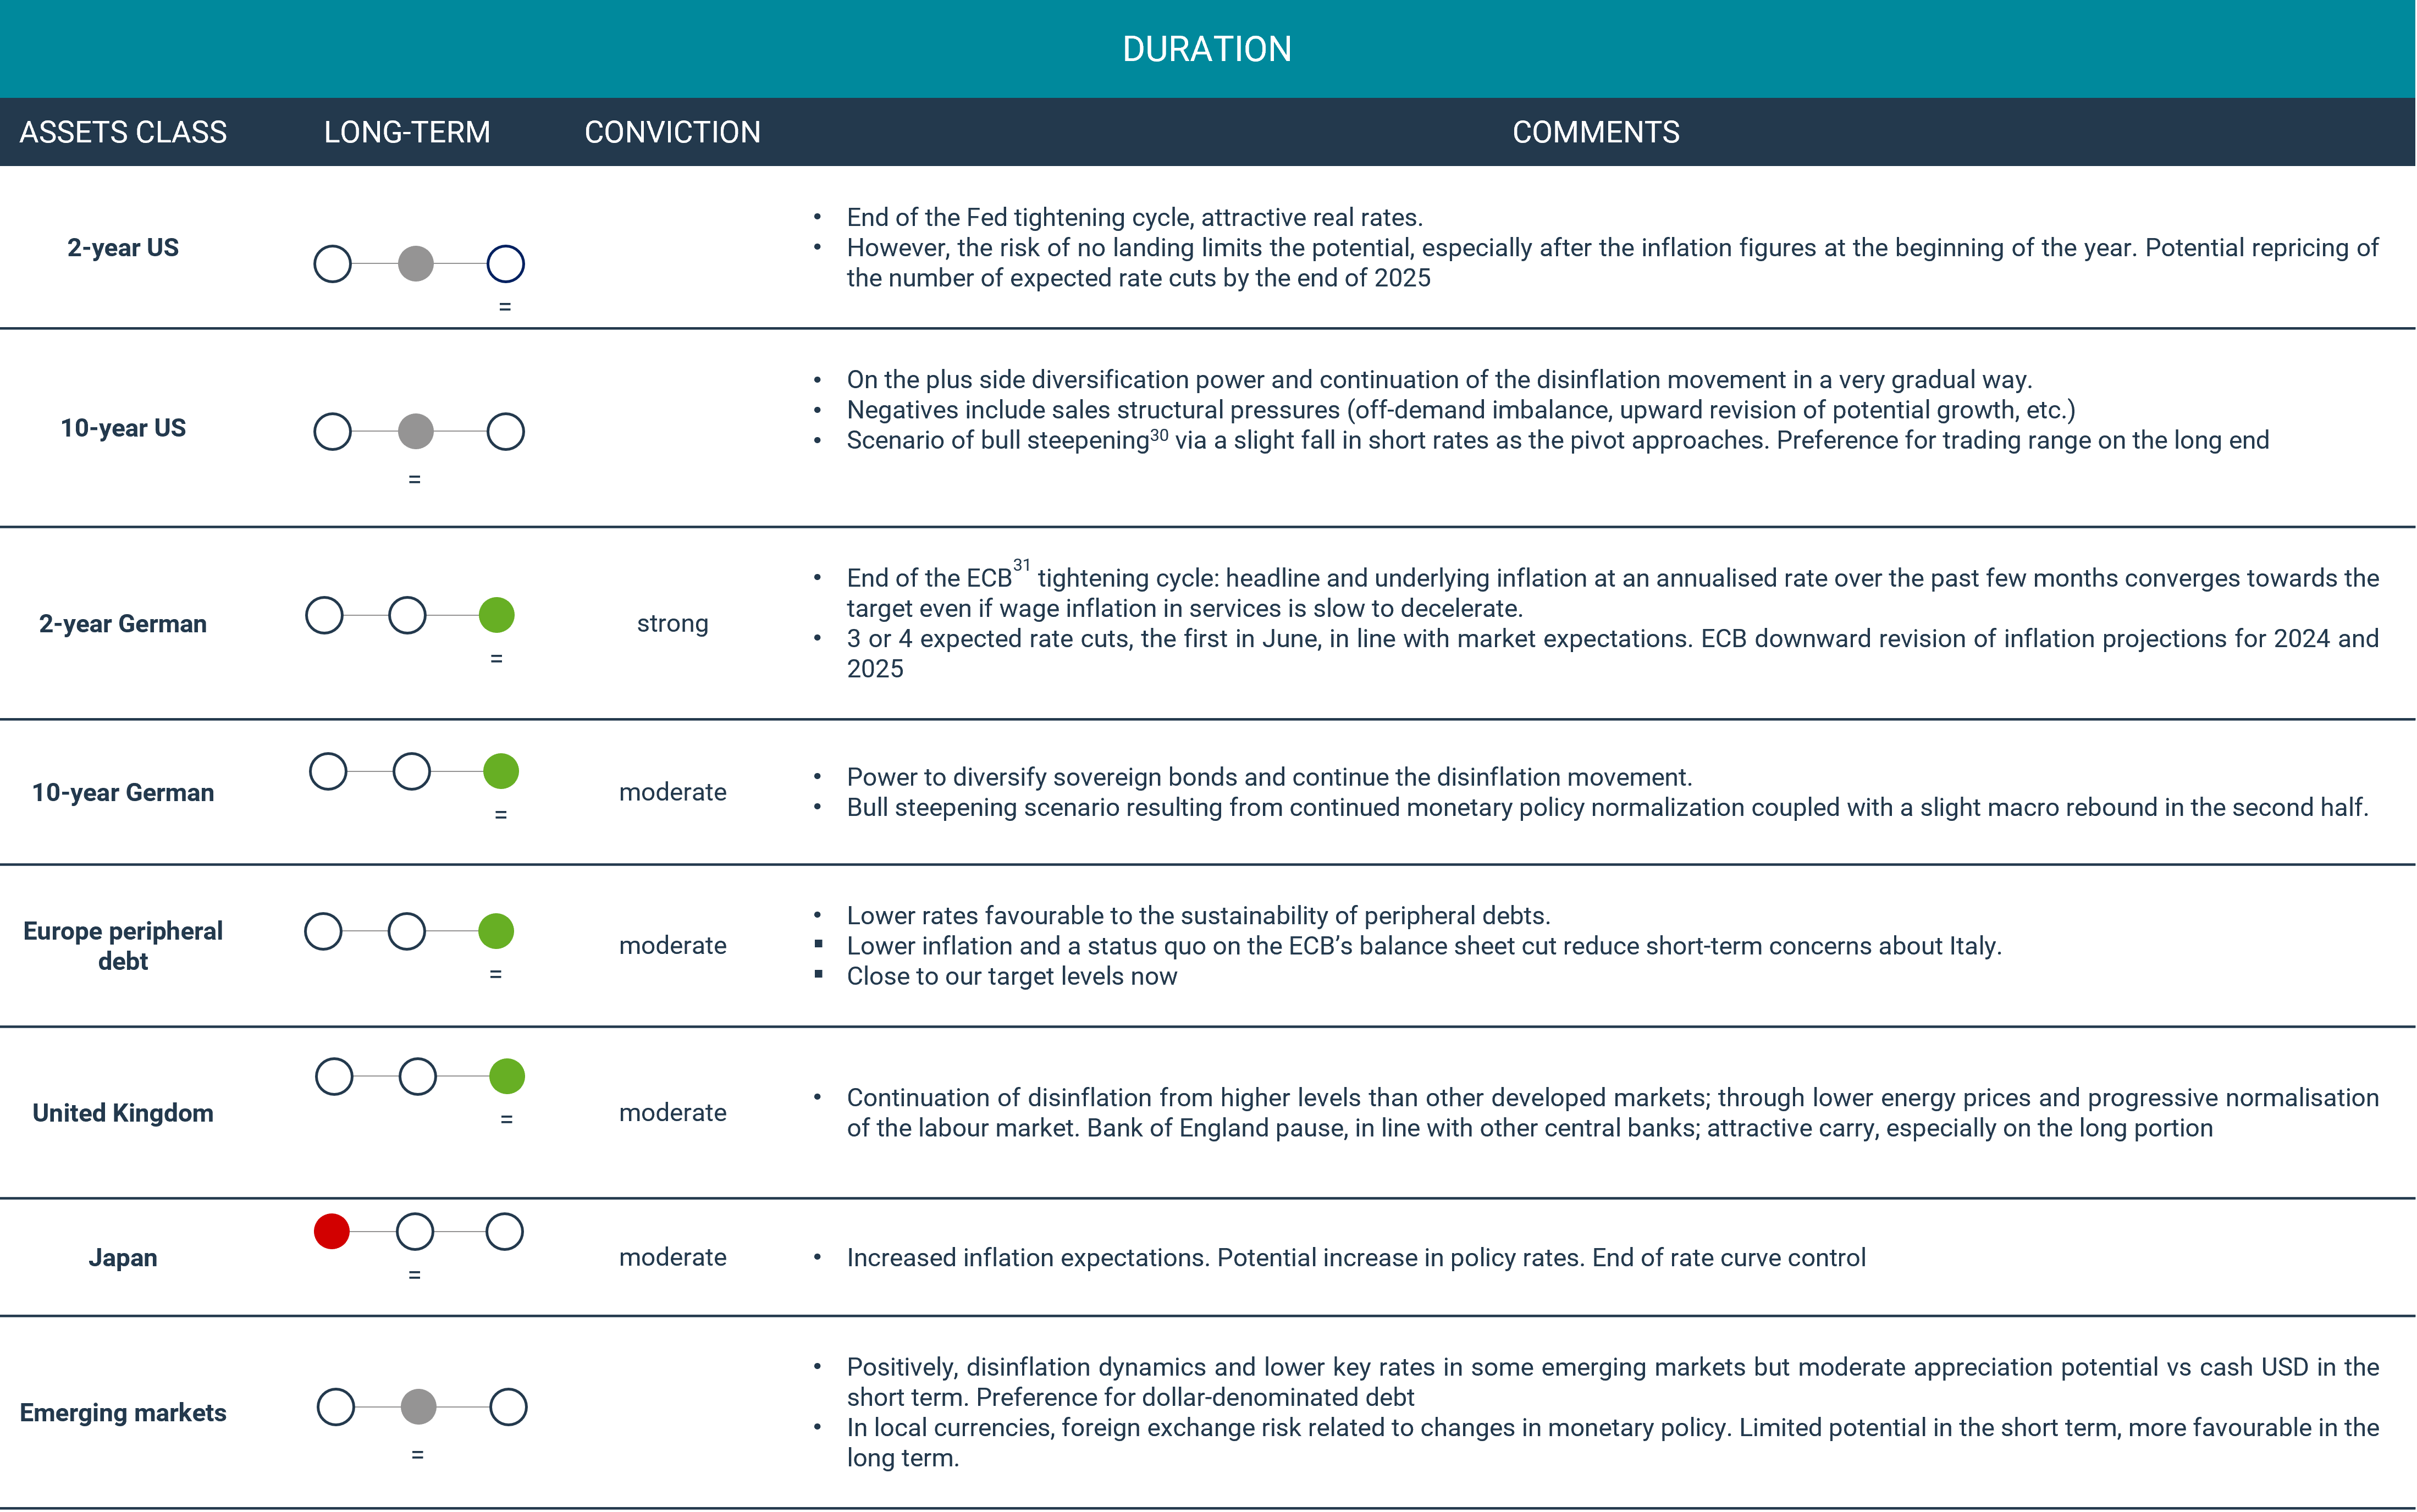Image resolution: width=2417 pixels, height=1512 pixels.
Task: Click 'Close to our target levels now' comment
Action: click(x=1012, y=977)
